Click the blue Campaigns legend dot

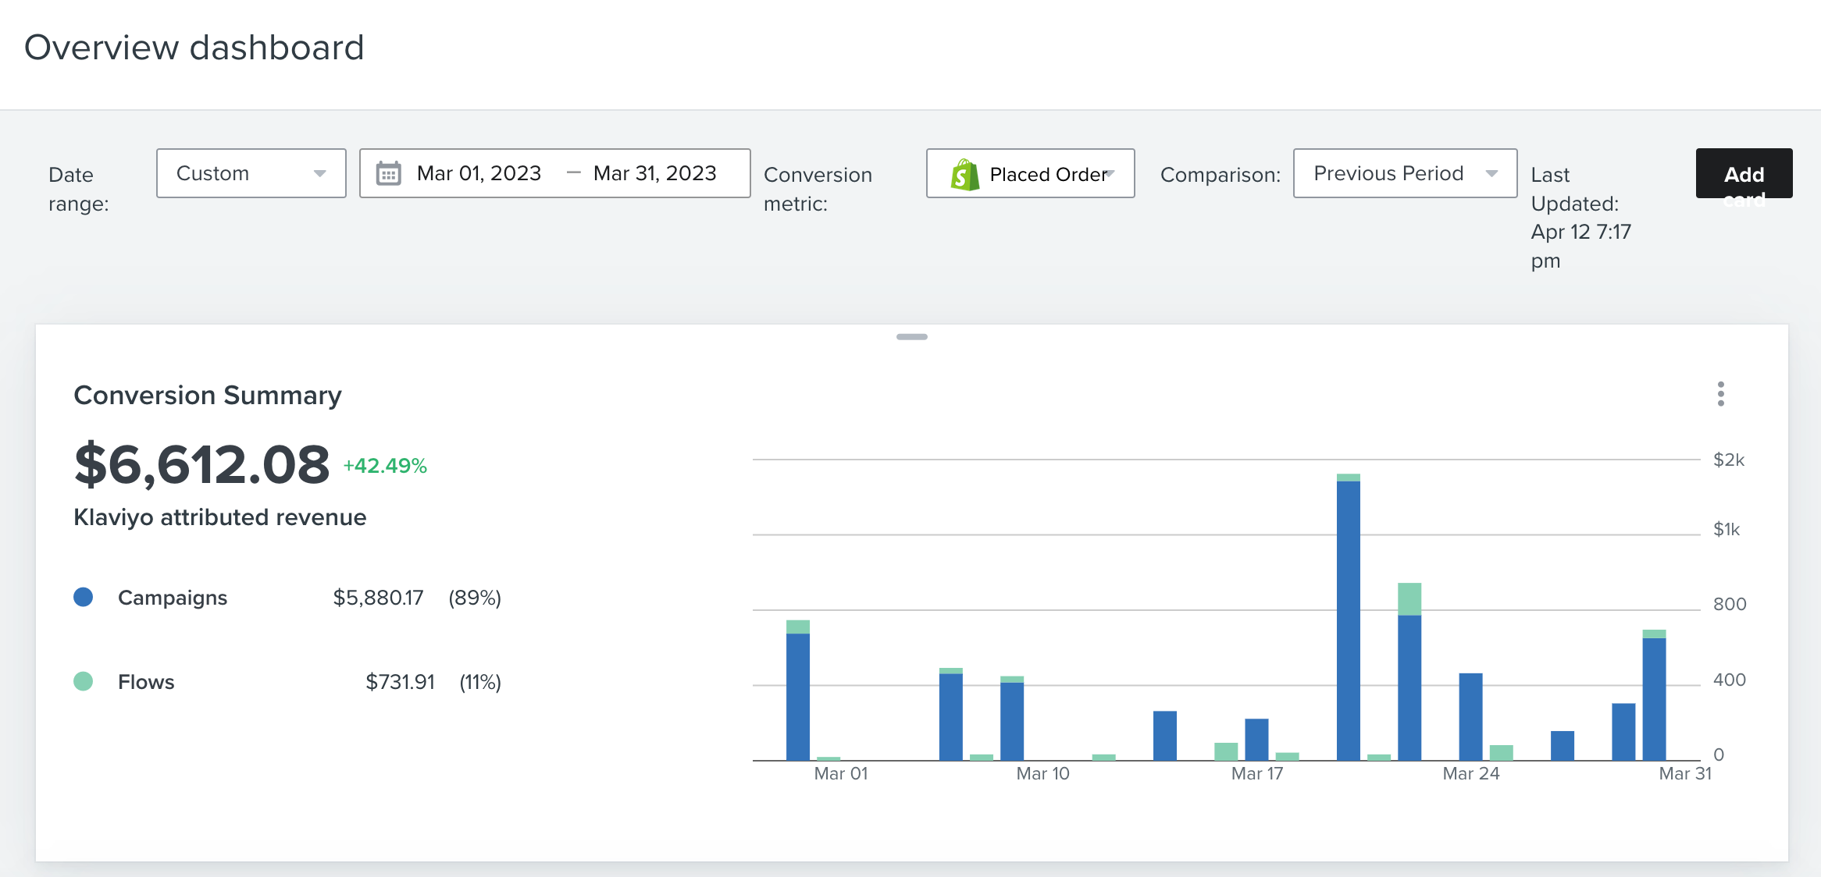coord(82,597)
